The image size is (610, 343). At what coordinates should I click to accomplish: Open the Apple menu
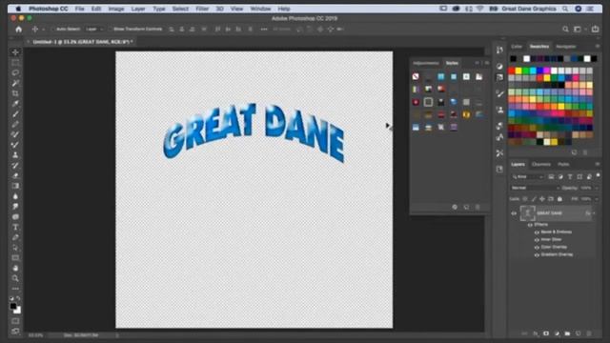point(18,9)
